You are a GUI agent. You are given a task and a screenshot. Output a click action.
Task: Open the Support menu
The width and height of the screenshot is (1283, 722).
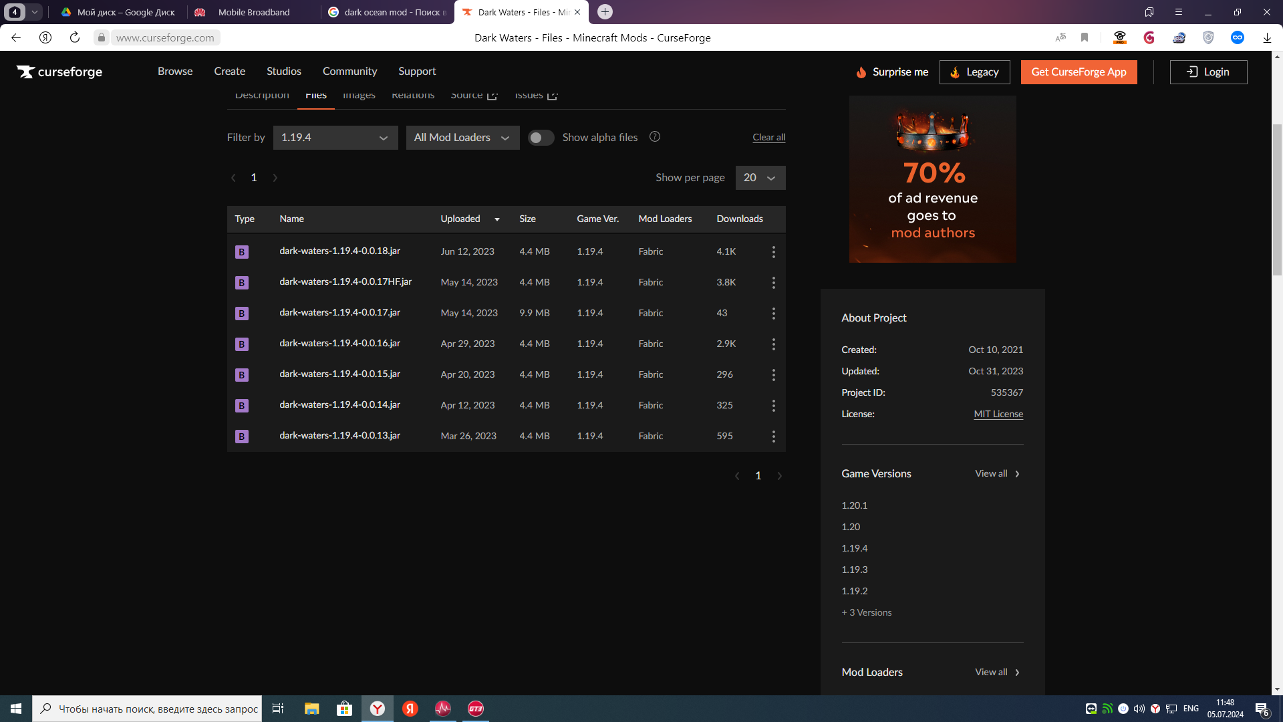click(417, 72)
